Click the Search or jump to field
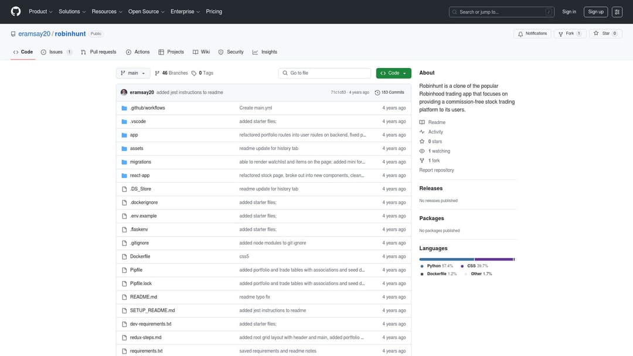This screenshot has height=356, width=633. coord(501,12)
